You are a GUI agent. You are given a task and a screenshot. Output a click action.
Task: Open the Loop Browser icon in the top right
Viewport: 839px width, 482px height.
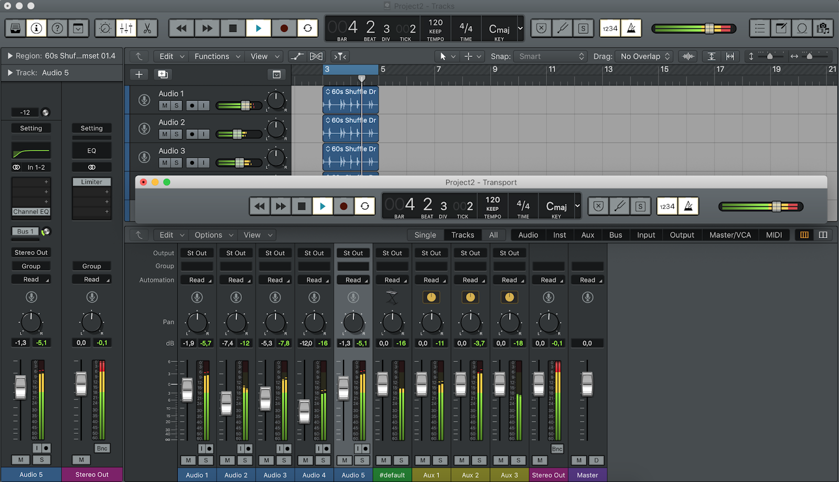pyautogui.click(x=802, y=28)
